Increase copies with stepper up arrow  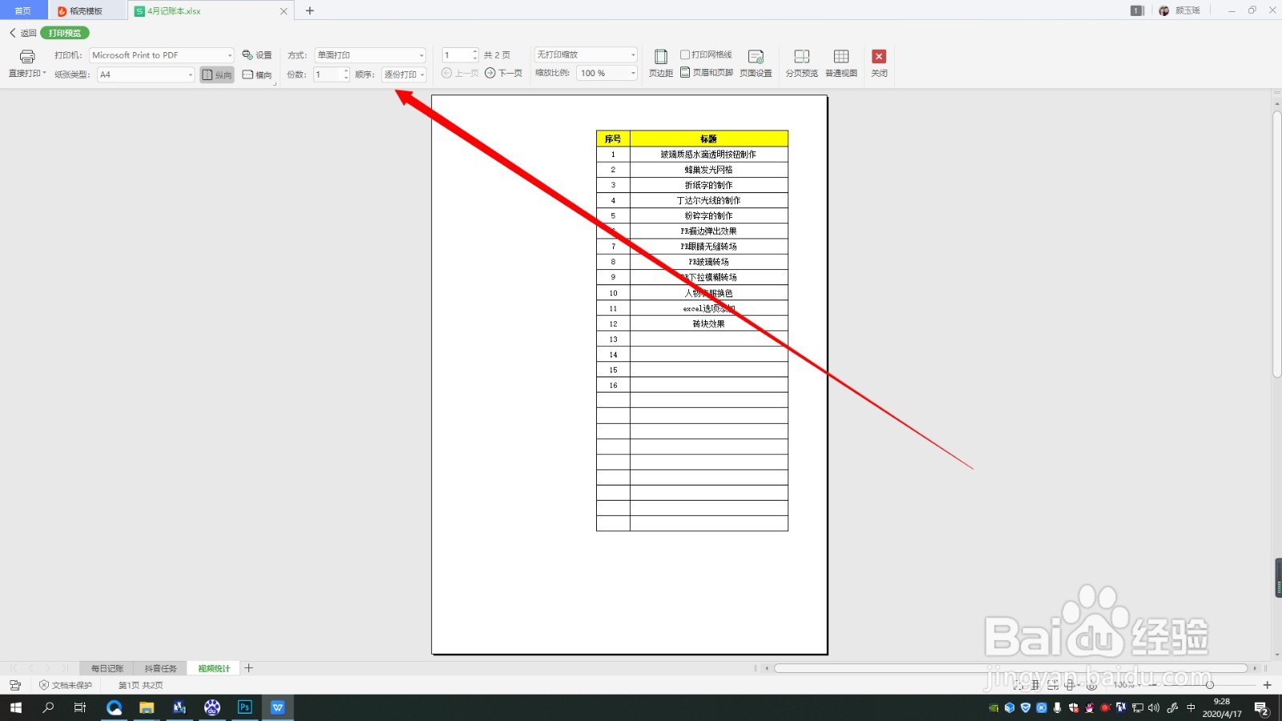click(346, 71)
